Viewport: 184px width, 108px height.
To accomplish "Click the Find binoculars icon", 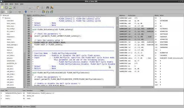I will click(x=47, y=8).
